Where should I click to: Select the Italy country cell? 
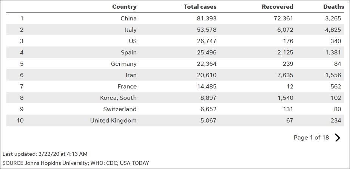tap(130, 29)
